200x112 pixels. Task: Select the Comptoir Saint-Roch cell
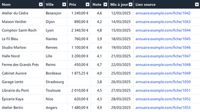tap(22, 30)
